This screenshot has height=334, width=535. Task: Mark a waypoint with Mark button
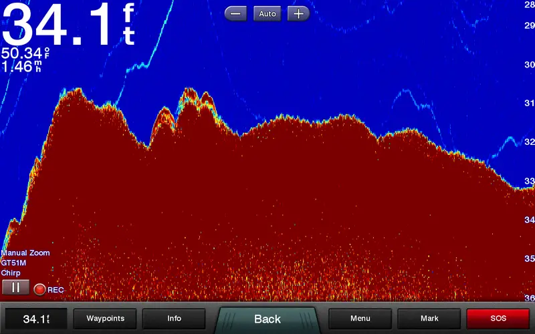coord(429,319)
